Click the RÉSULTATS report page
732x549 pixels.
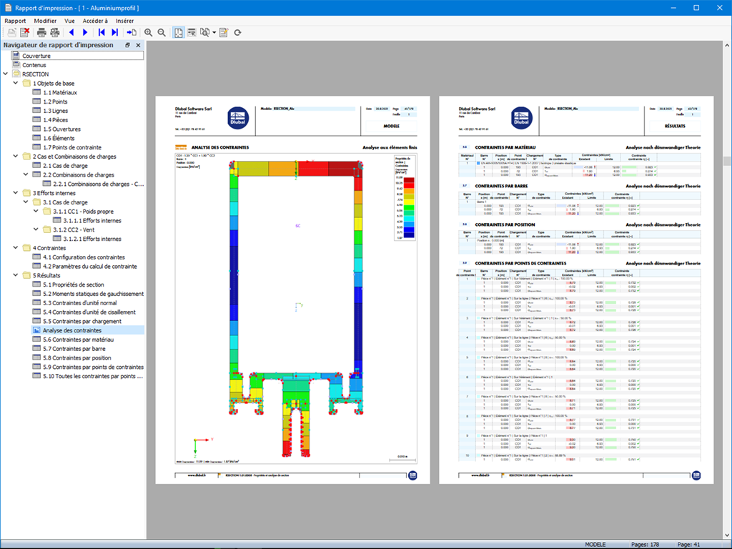click(576, 290)
